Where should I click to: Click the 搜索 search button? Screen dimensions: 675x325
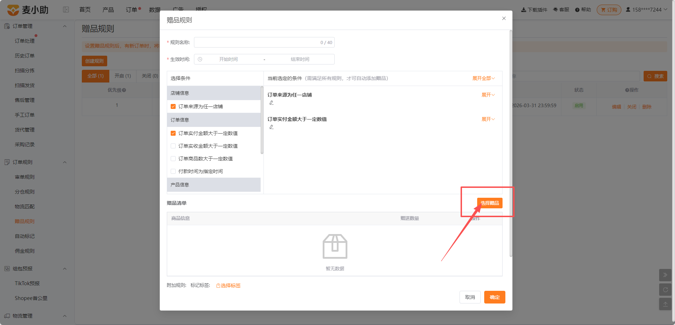pos(655,76)
